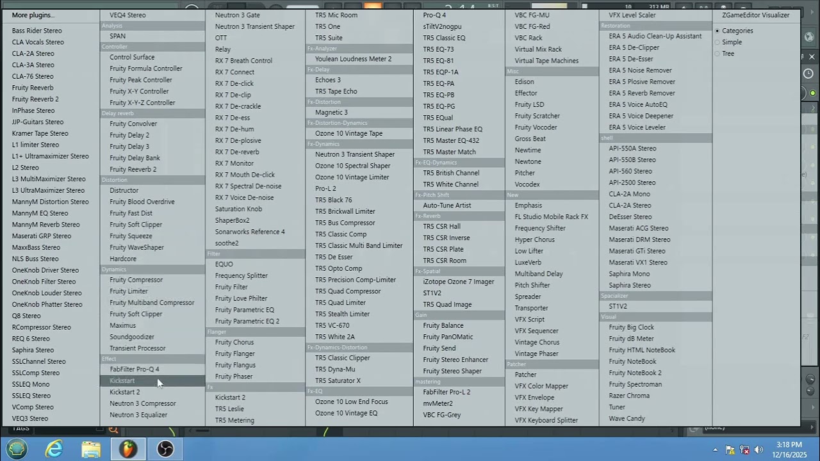Show hidden tray icons arrow
This screenshot has width=820, height=461.
point(716,449)
